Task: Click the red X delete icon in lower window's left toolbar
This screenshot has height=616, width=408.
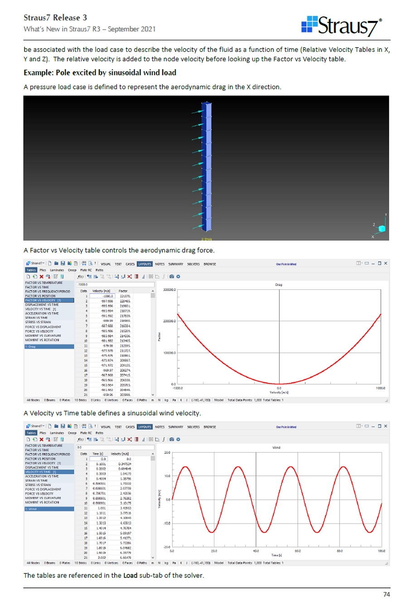Action: pos(41,439)
